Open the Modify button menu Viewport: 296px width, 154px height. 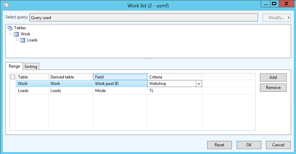[x=277, y=18]
